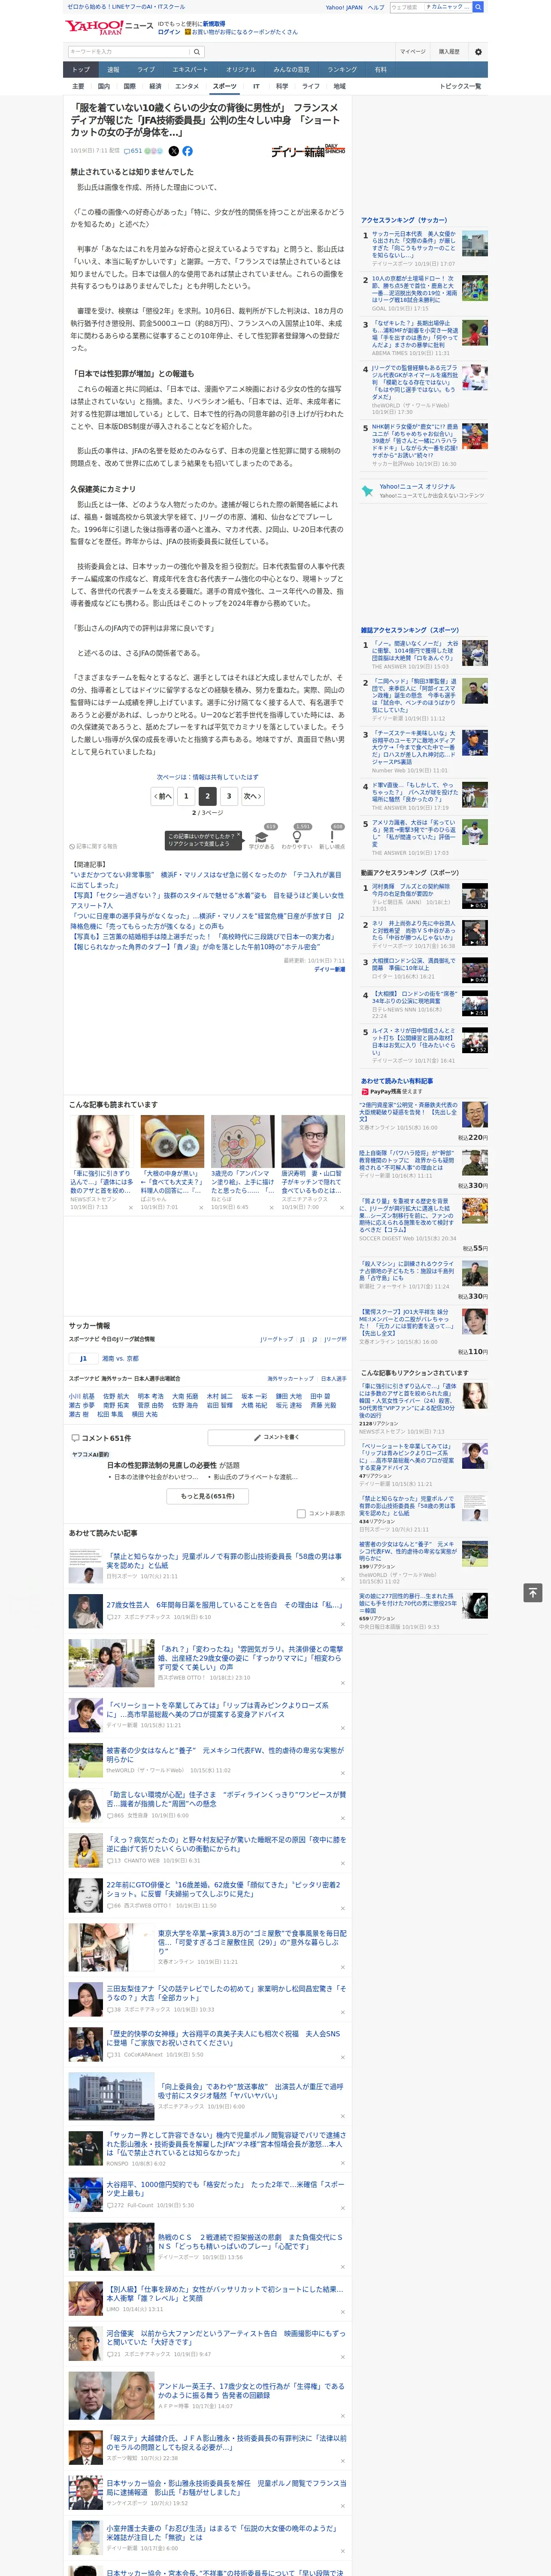Open the ランキング navigation tab

(x=342, y=70)
